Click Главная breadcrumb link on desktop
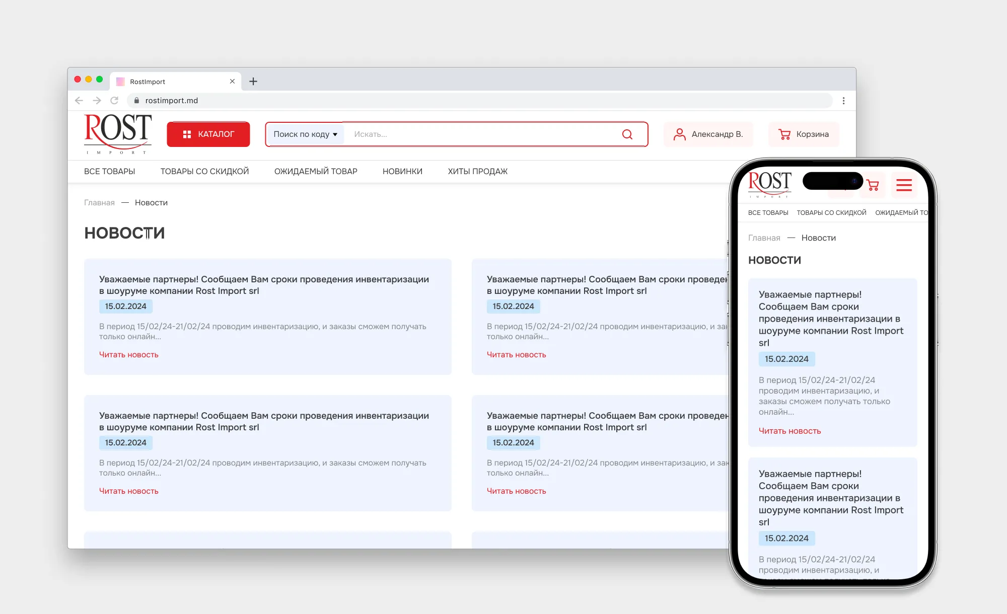 coord(99,203)
